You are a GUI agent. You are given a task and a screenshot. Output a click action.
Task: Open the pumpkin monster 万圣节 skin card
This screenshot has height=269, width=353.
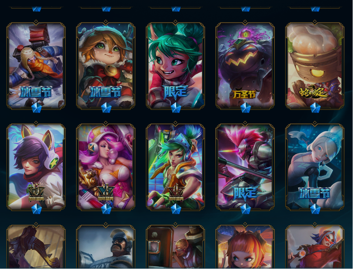click(x=245, y=65)
